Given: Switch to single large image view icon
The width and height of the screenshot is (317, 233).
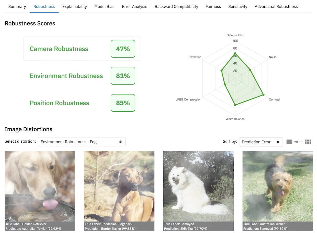Looking at the screenshot, I should [x=289, y=142].
